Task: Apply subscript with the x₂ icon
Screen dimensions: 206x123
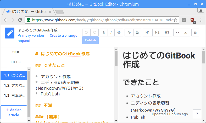Action: click(x=186, y=33)
